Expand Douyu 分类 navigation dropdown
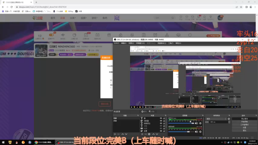 pyautogui.click(x=73, y=18)
